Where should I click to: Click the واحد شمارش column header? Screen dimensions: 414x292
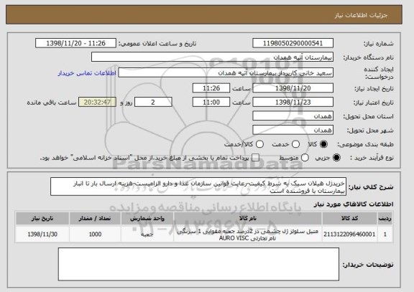147,219
